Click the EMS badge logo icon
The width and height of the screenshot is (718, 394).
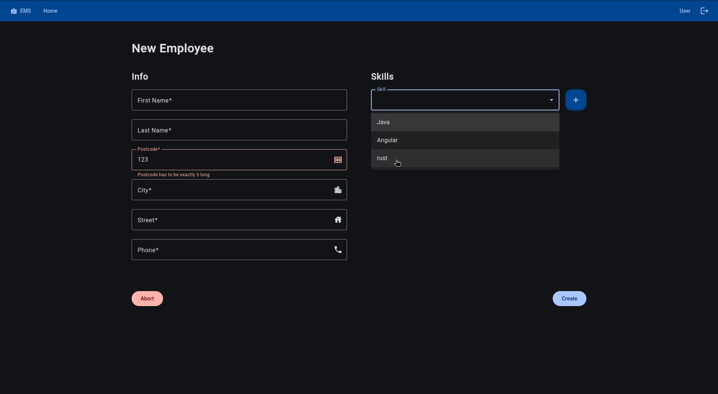[14, 11]
